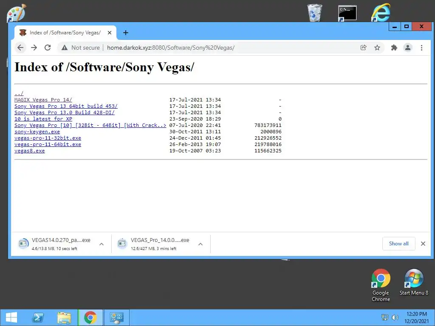Image resolution: width=435 pixels, height=326 pixels.
Task: Open the MAGIX Vegas Pro 14/ folder
Action: (x=43, y=100)
